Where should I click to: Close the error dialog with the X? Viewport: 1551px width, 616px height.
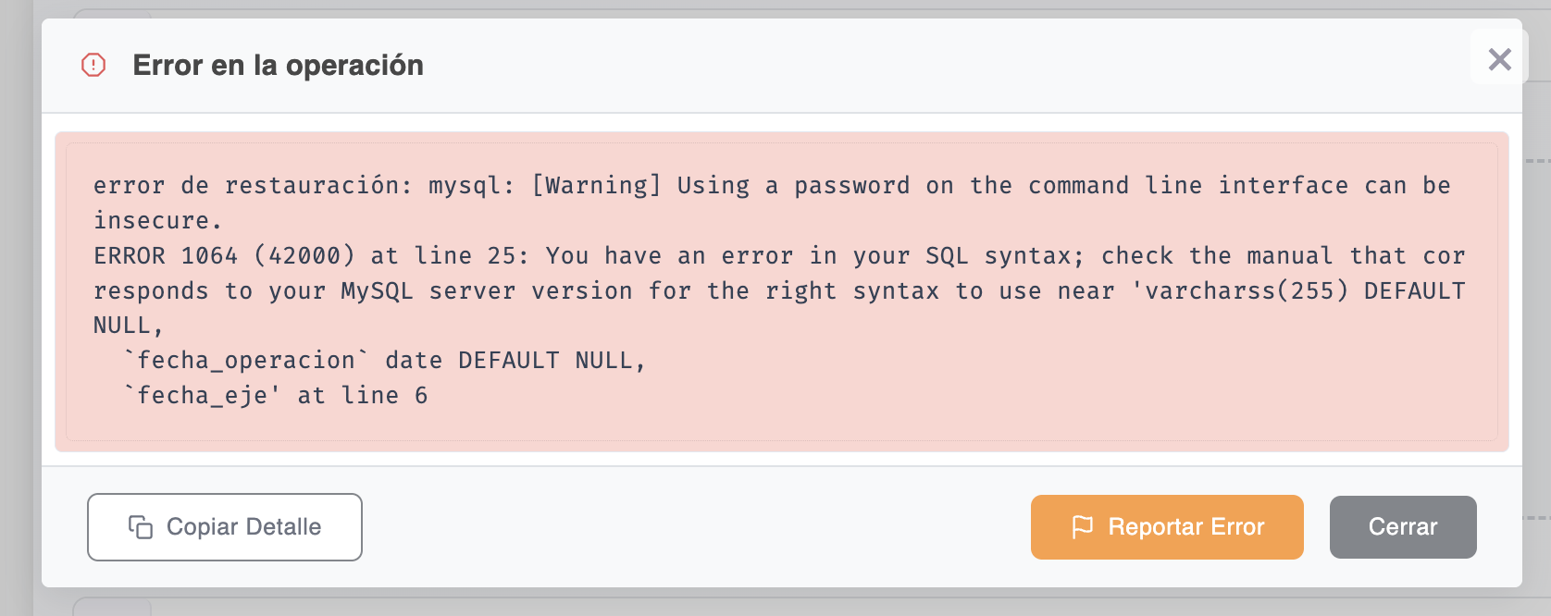click(1499, 59)
